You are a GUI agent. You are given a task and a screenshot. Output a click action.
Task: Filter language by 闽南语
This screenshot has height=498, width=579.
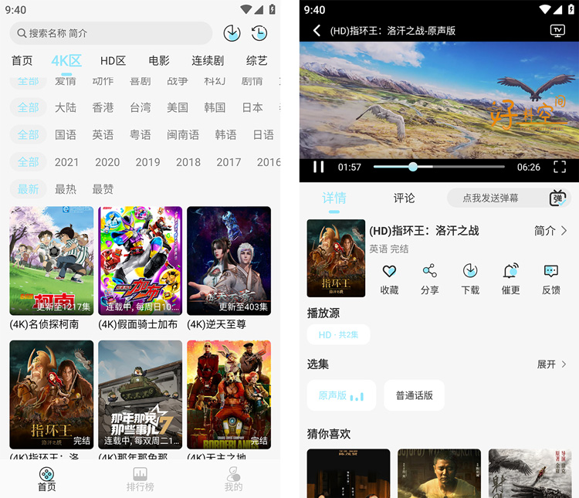[x=183, y=134]
